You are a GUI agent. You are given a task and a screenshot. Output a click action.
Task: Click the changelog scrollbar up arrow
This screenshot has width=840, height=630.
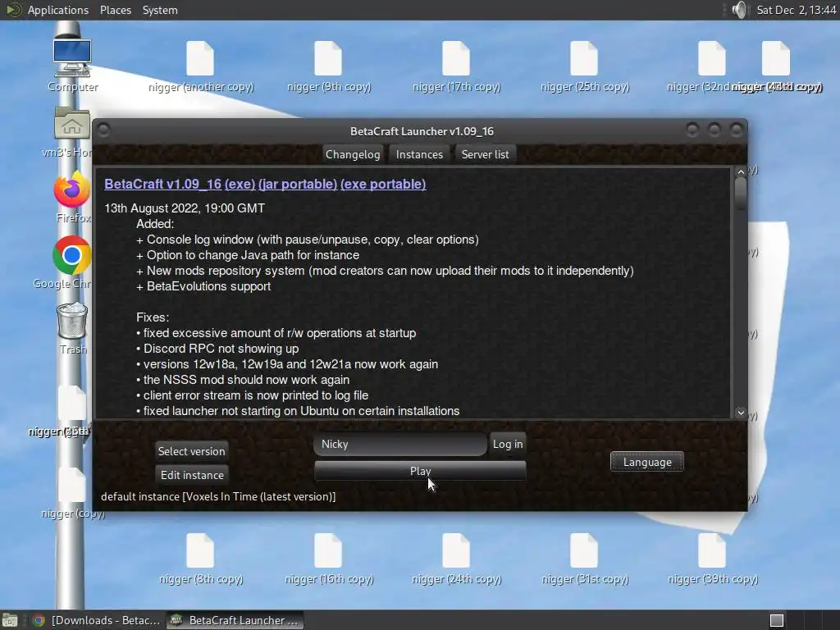click(741, 172)
